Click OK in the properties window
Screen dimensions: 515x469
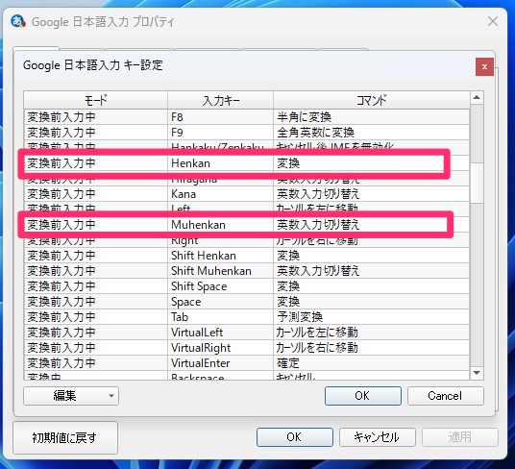click(x=295, y=437)
